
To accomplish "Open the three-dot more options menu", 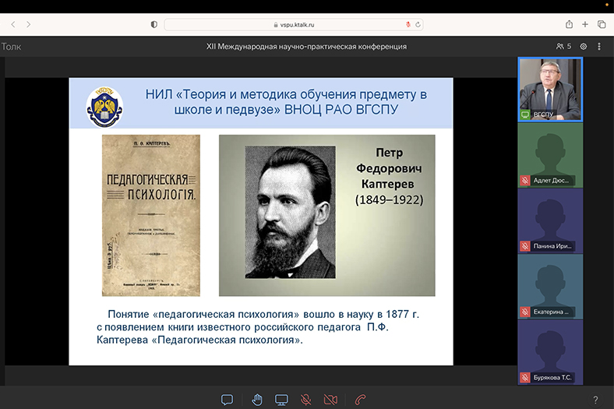I will [602, 47].
